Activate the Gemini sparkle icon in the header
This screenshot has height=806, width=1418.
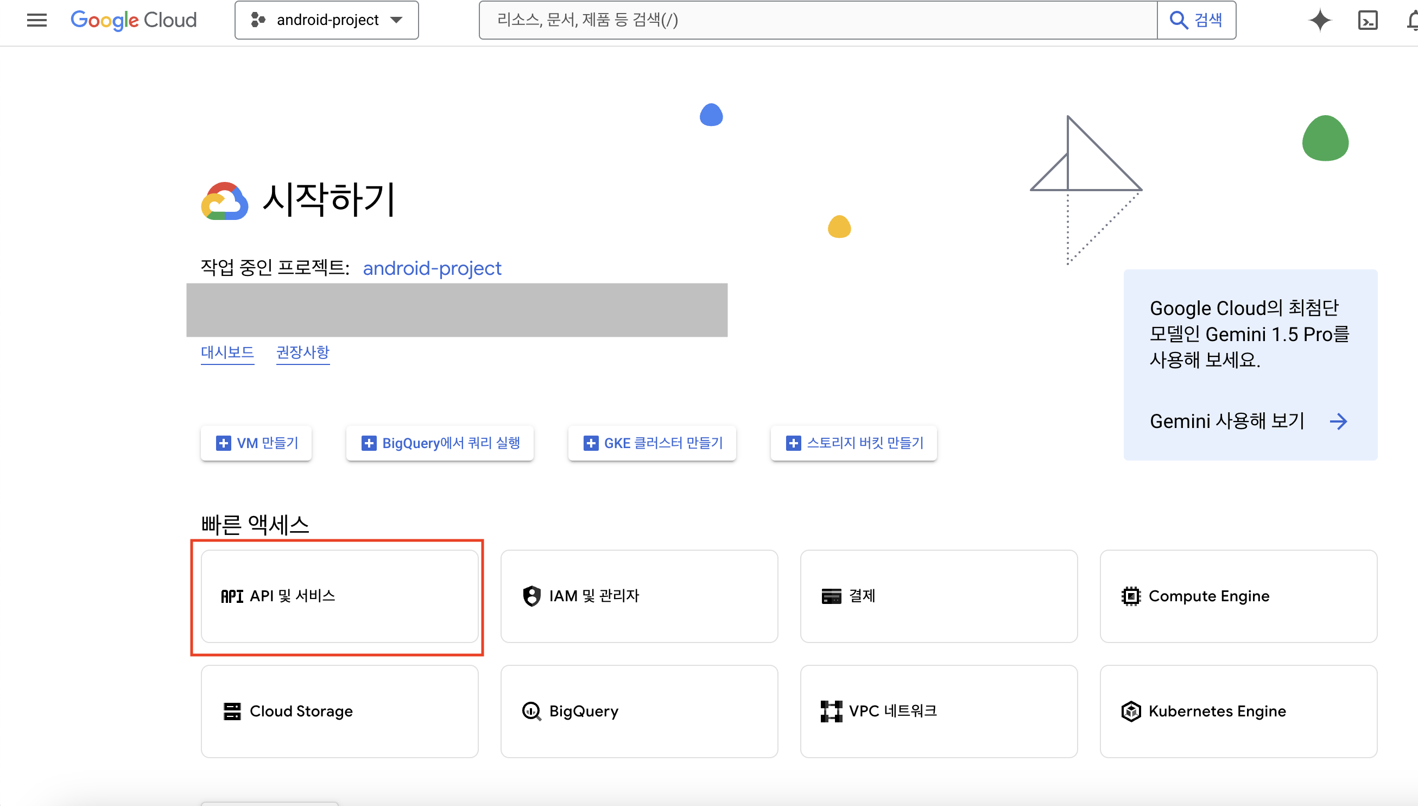point(1320,21)
